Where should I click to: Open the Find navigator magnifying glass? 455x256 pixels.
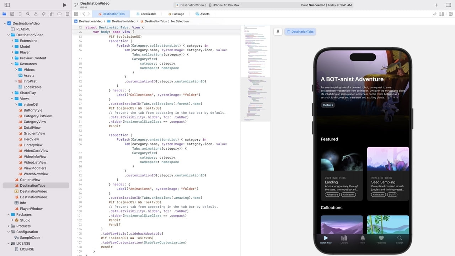coord(28,14)
